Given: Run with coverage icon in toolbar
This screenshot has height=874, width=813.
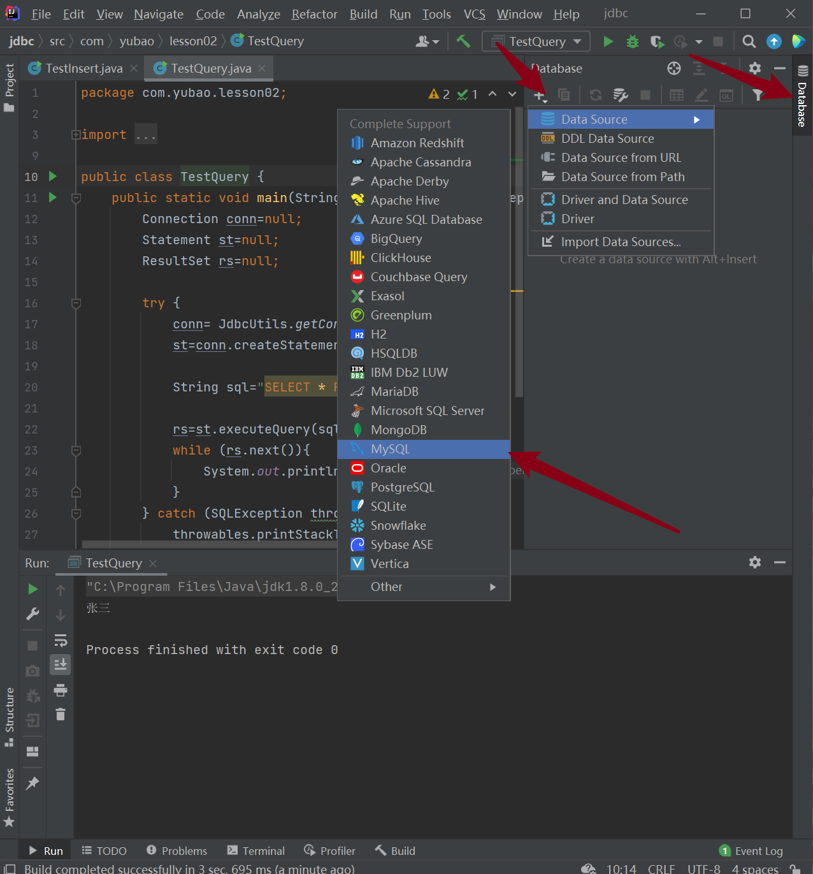Looking at the screenshot, I should tap(657, 41).
